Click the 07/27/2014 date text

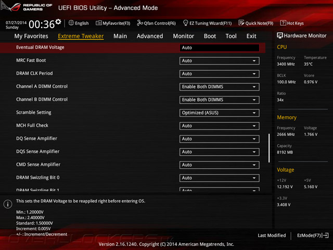tap(16, 22)
